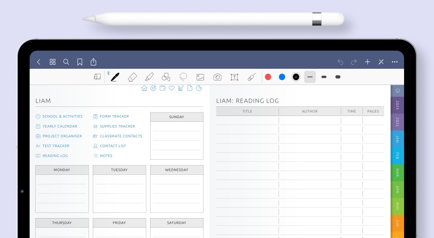Close editing toolbar with the X icon

coord(381,62)
